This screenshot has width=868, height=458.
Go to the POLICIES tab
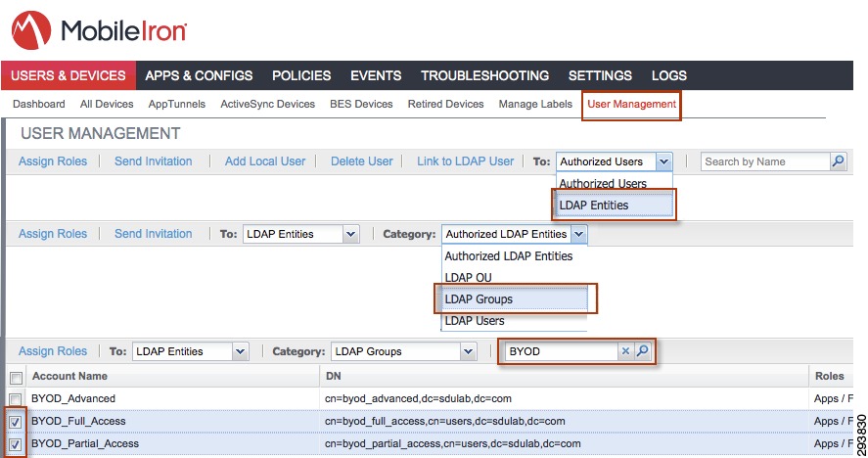[301, 75]
